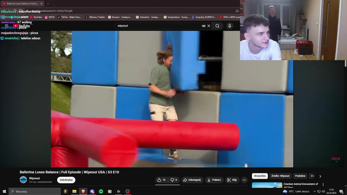Image resolution: width=347 pixels, height=195 pixels.
Task: Dislike the video with thumbs down
Action: click(174, 180)
